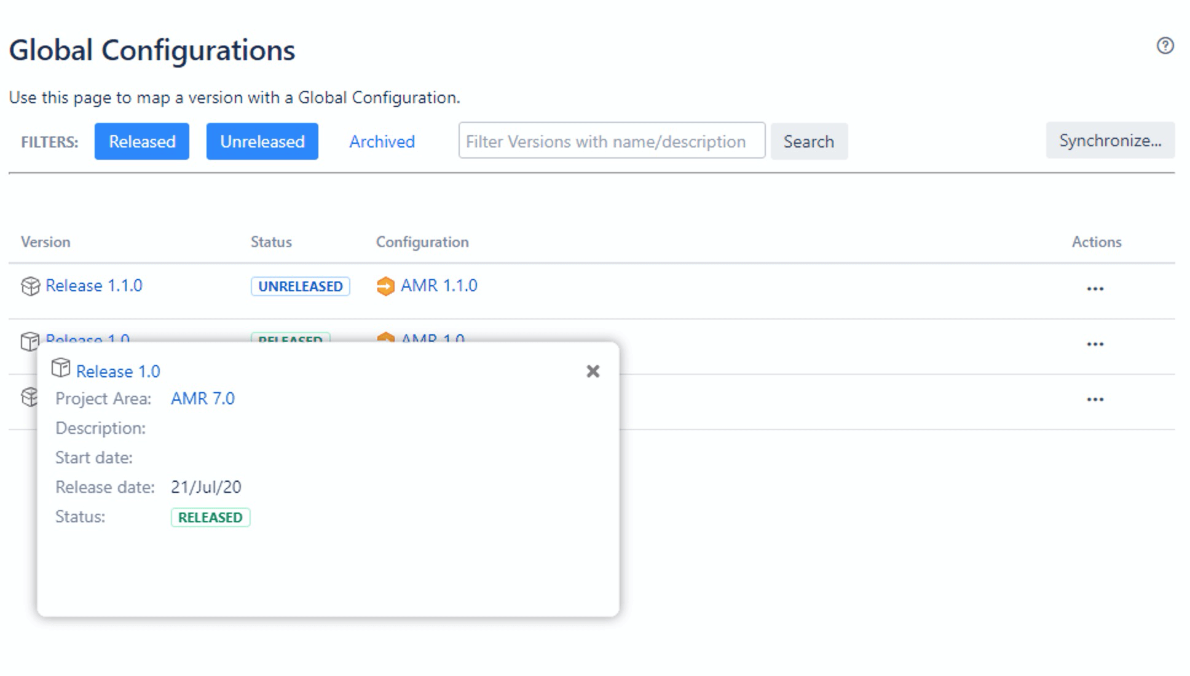This screenshot has width=1190, height=676.
Task: Click the Actions column header
Action: (x=1097, y=242)
